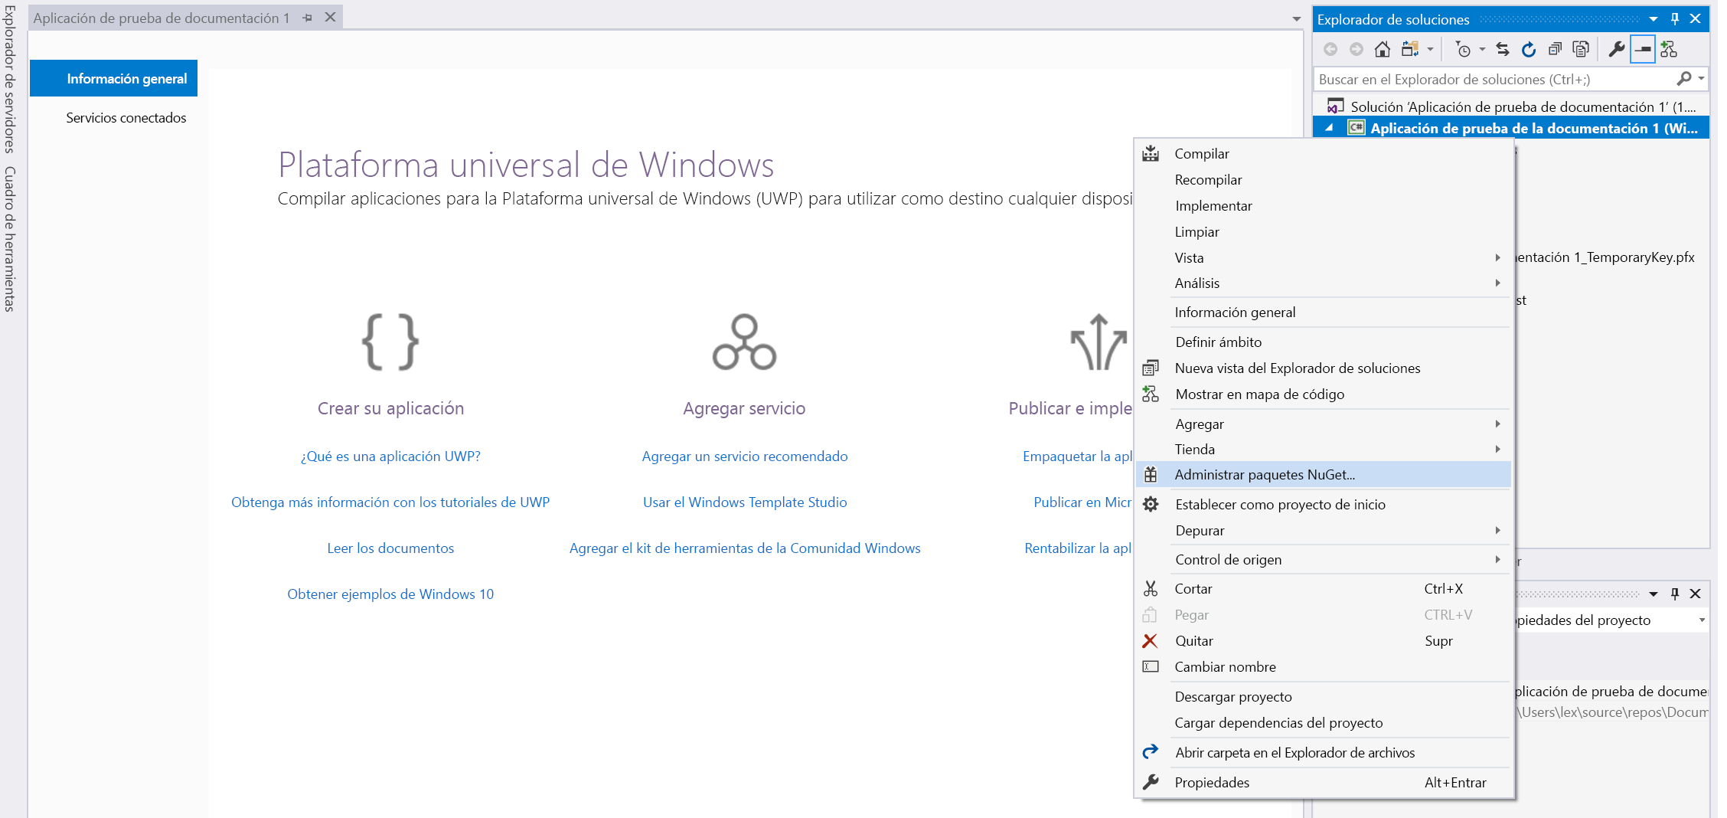1727x818 pixels.
Task: Switch to the Servicios conectados tab
Action: [126, 117]
